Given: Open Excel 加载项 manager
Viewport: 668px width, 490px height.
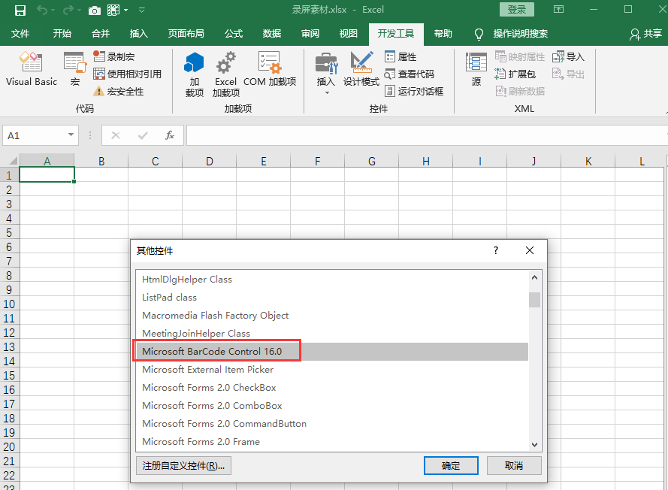Looking at the screenshot, I should tap(225, 74).
